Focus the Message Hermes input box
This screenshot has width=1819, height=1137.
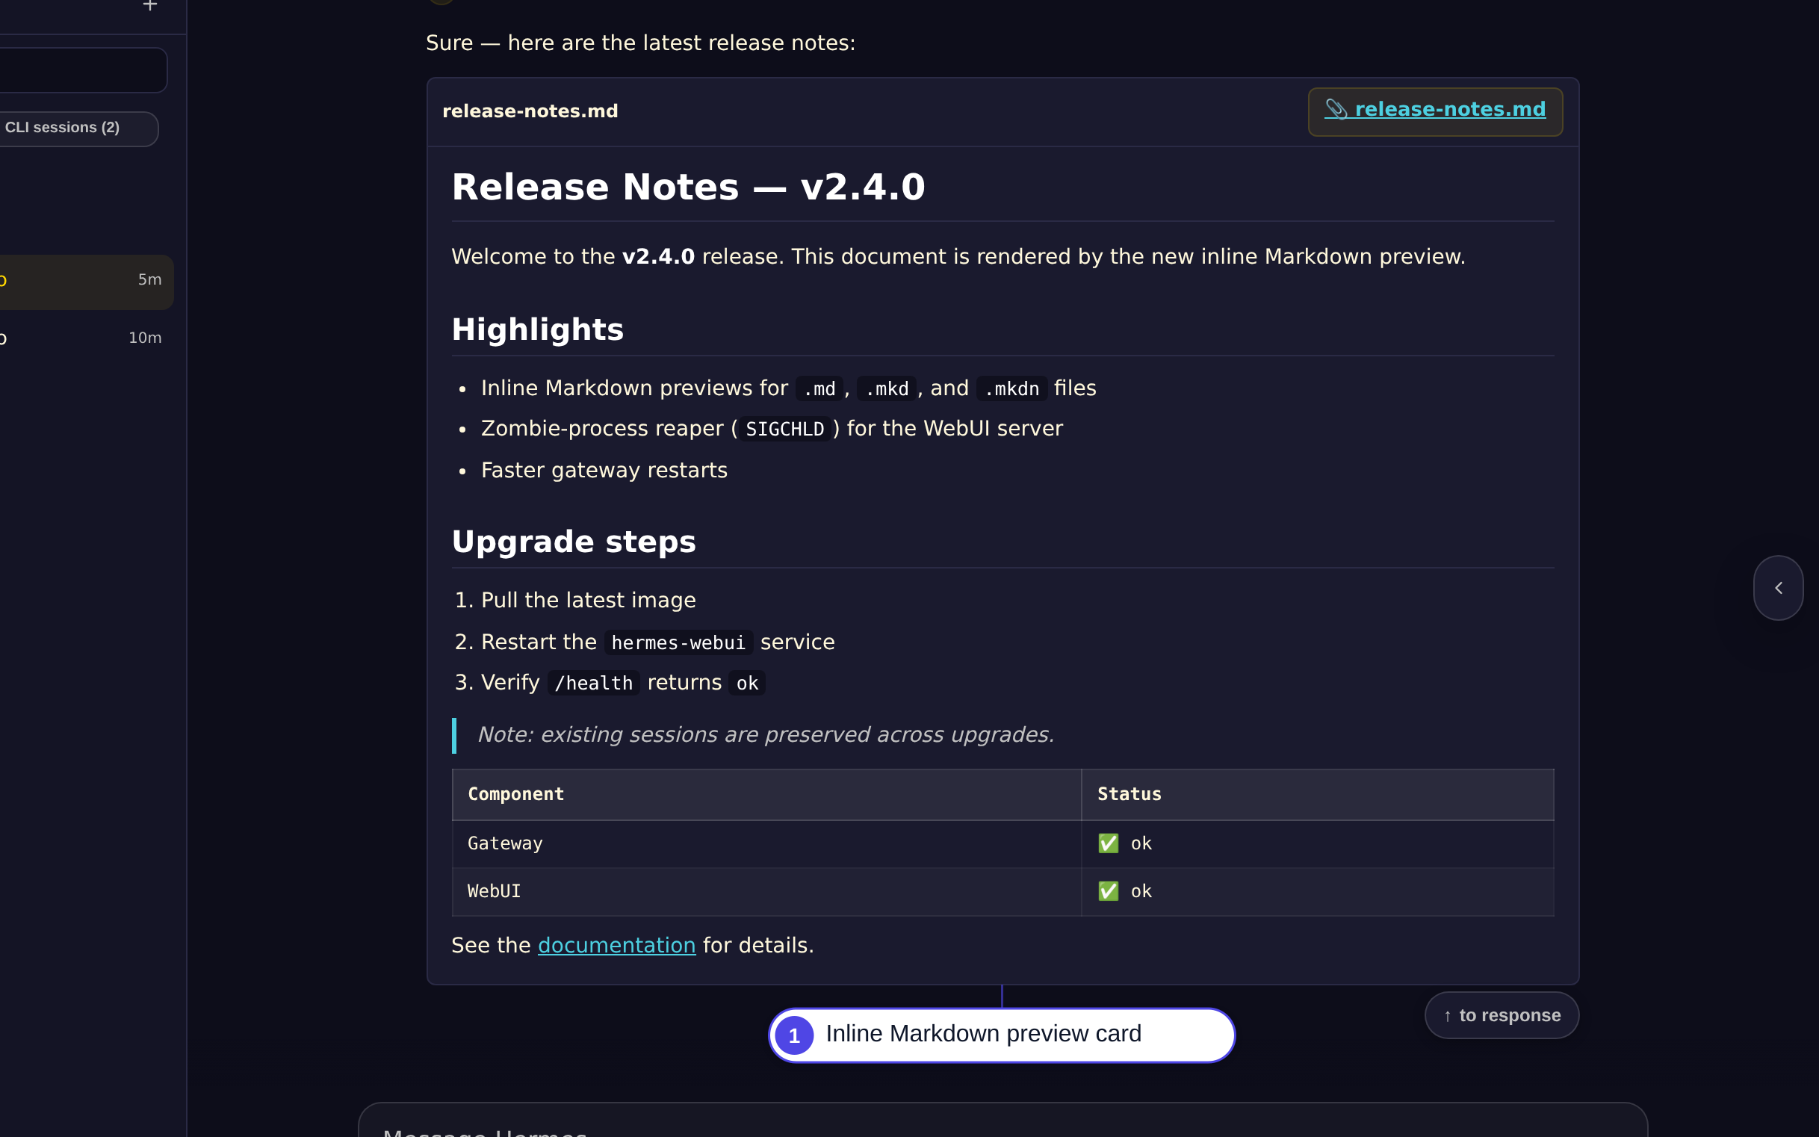click(1003, 1122)
